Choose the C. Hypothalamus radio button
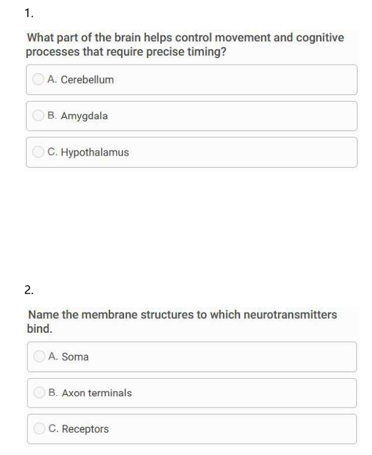Screen dimensions: 372x455 (x=39, y=152)
